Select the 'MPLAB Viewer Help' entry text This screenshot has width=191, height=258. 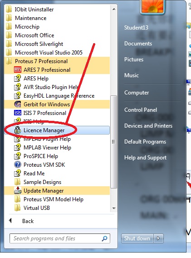tap(47, 148)
